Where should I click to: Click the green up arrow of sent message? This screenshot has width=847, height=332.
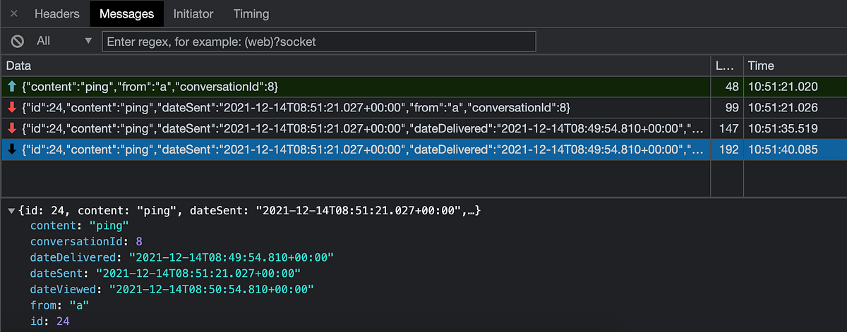point(12,87)
